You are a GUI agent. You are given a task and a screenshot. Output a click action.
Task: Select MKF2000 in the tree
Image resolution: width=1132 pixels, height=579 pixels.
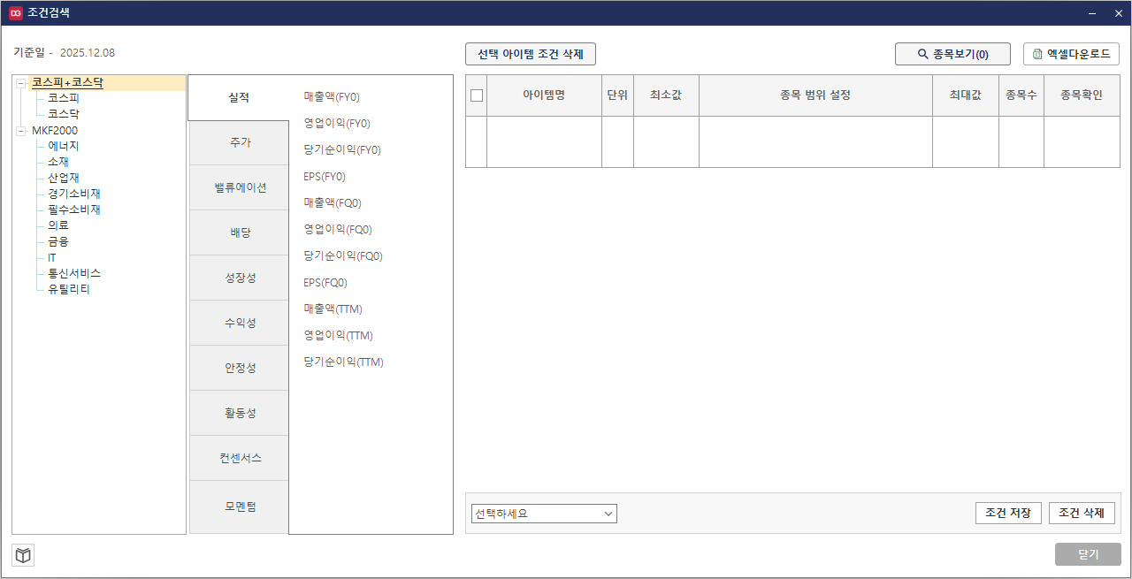pos(55,131)
